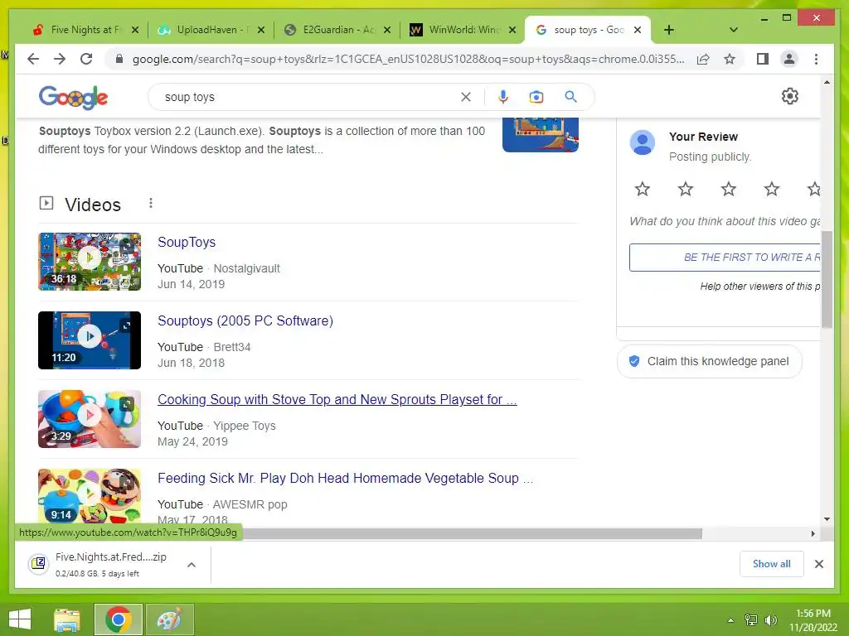Close the UploadHaven tab
This screenshot has height=636, width=849.
point(261,30)
